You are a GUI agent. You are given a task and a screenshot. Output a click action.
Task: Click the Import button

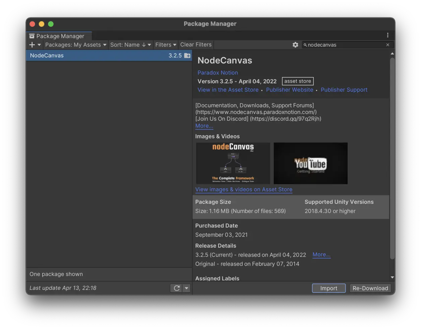329,288
